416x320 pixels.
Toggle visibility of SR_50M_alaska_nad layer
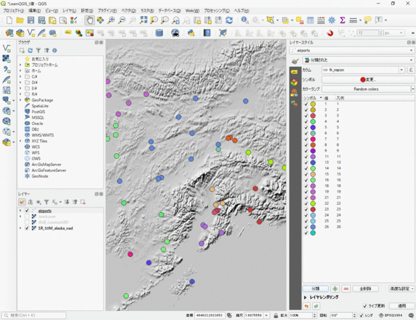[27, 228]
